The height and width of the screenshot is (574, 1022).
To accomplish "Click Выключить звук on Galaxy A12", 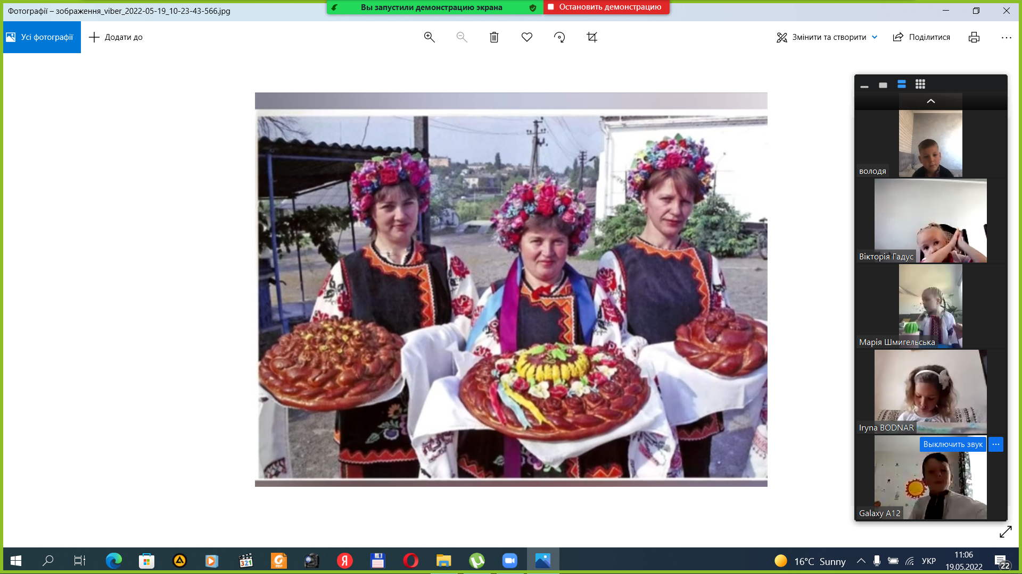I will [953, 444].
